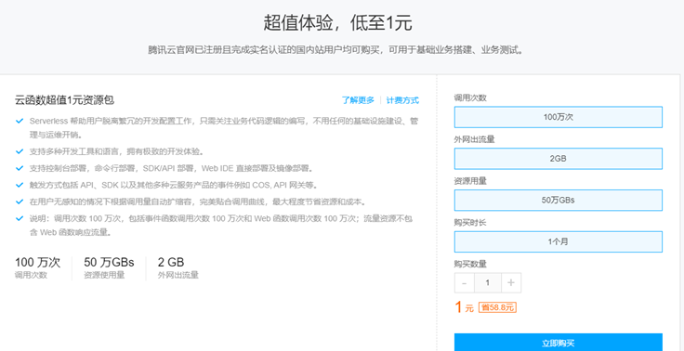This screenshot has width=684, height=351.
Task: Click checkmark icon beside Serverless description
Action: (x=20, y=121)
